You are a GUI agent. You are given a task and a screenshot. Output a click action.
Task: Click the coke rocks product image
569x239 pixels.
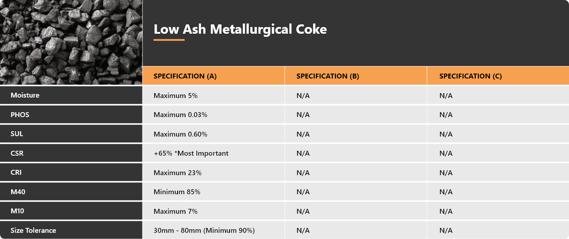pos(71,42)
